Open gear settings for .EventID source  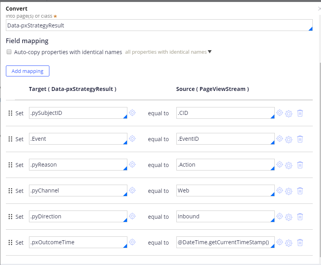coord(289,139)
